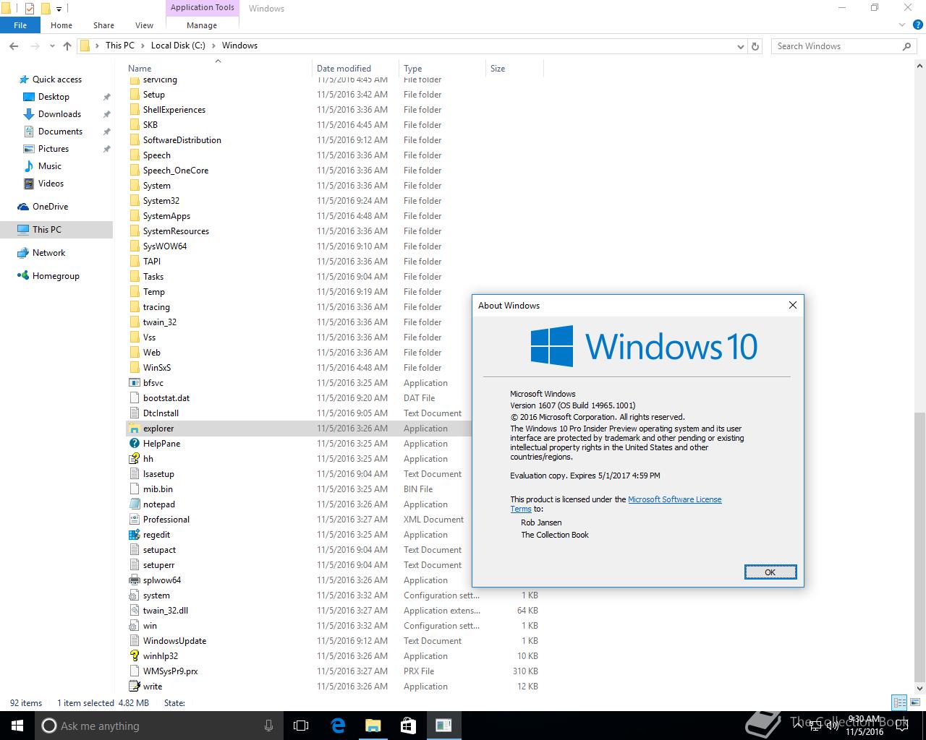Image resolution: width=926 pixels, height=740 pixels.
Task: Select the Professional XML document icon
Action: coord(134,520)
